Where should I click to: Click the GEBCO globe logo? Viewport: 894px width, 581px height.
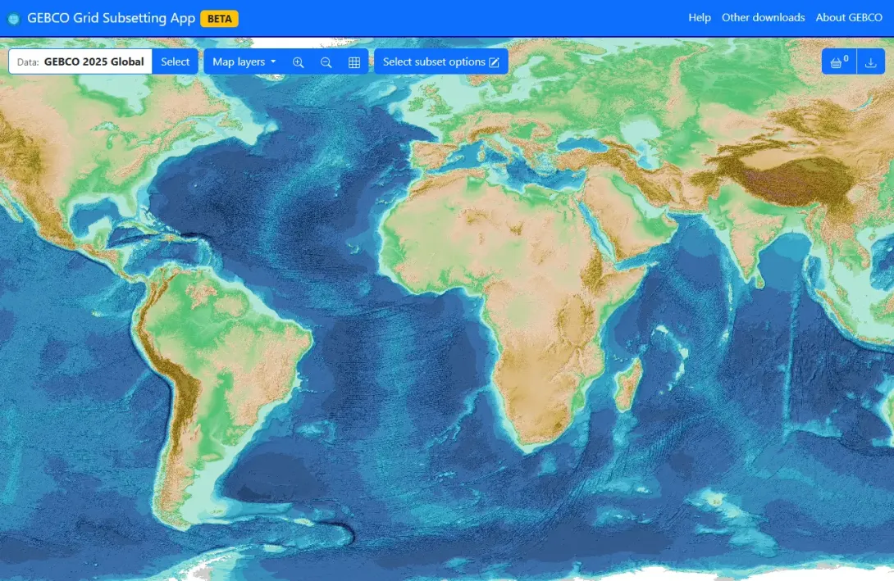[x=12, y=18]
